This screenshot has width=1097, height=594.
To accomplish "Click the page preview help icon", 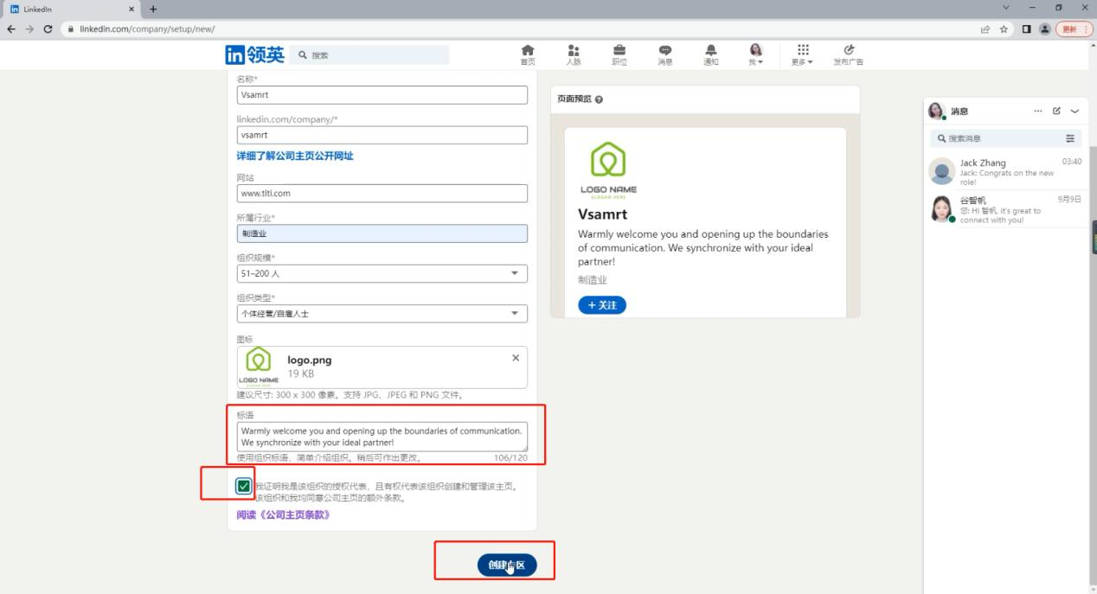I will (x=599, y=99).
